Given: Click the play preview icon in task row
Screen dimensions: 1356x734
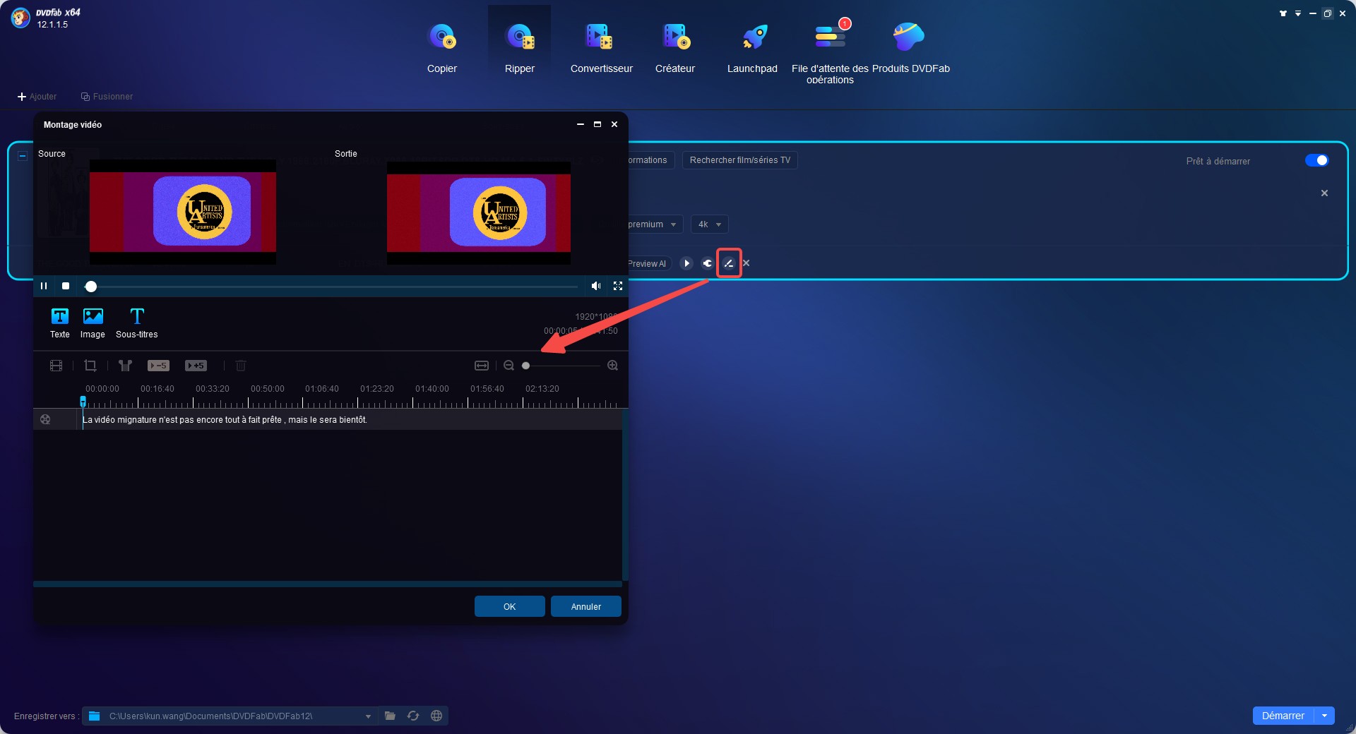Looking at the screenshot, I should pos(686,263).
